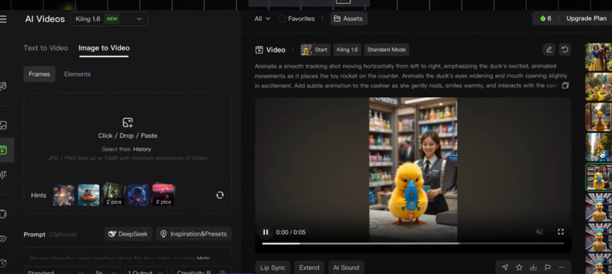Click the regenerate arrow icon beside edit

click(564, 50)
